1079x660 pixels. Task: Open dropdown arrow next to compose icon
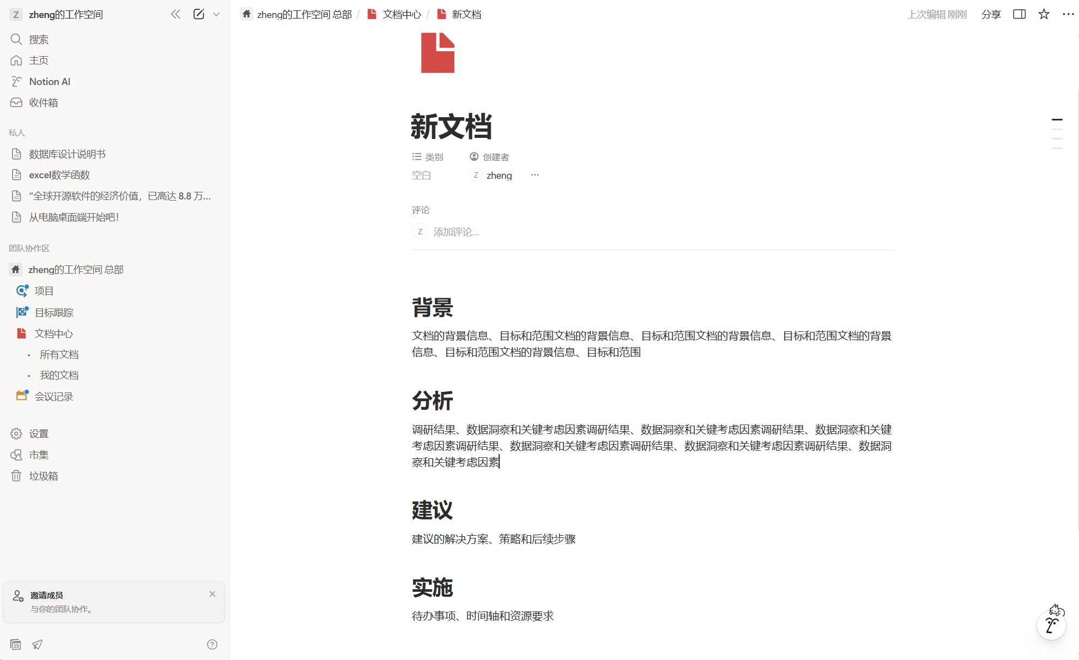pyautogui.click(x=216, y=14)
